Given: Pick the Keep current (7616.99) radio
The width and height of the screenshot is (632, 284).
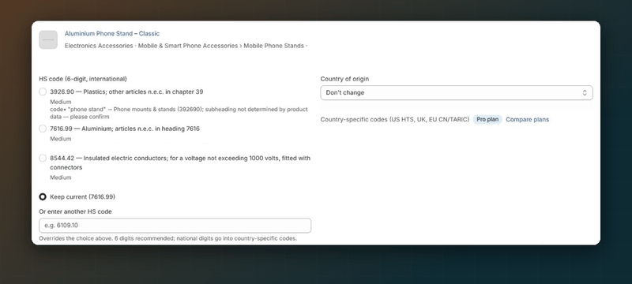Looking at the screenshot, I should pyautogui.click(x=43, y=196).
